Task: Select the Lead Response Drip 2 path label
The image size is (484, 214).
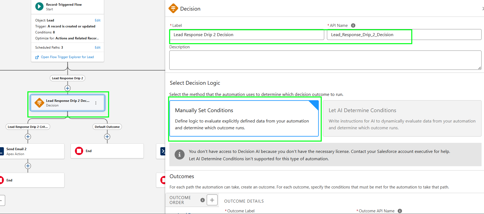Action: (68, 78)
